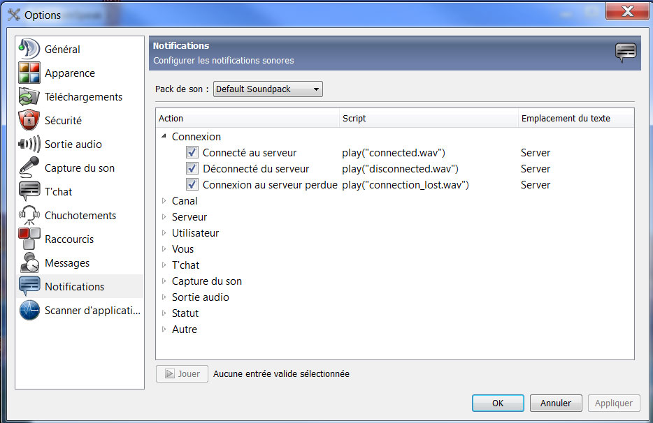Click the Scanner d'application globe icon
The image size is (653, 423).
point(29,311)
